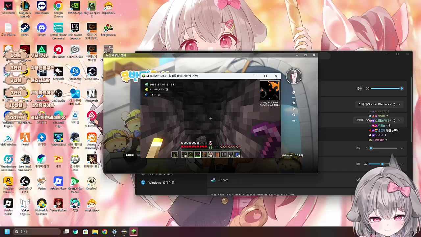Image resolution: width=421 pixels, height=237 pixels.
Task: Open the GitHub icon in launcher sidebar
Action: point(294,115)
